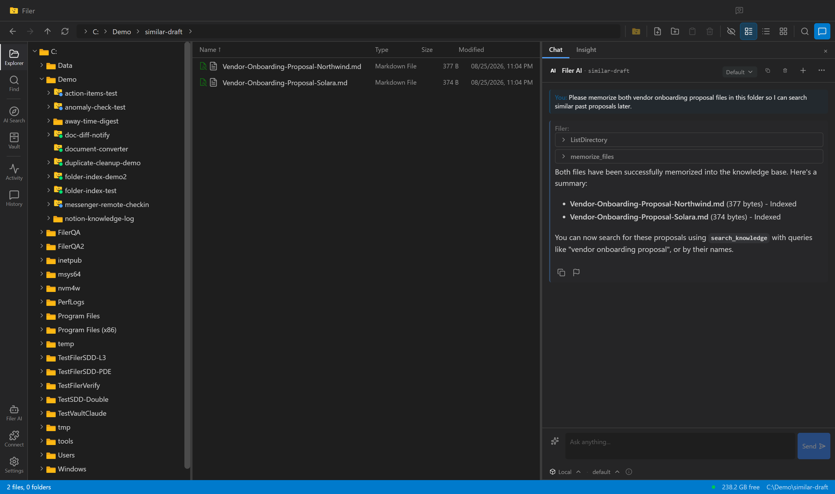Select the duplicate-cleanup-demo folder
This screenshot has height=494, width=835.
click(x=103, y=163)
